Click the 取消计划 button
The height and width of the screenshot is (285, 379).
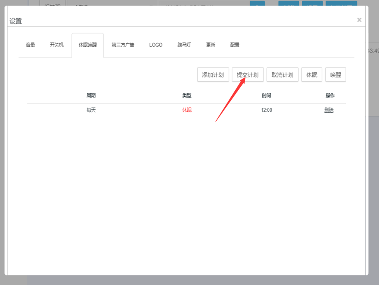pyautogui.click(x=283, y=75)
